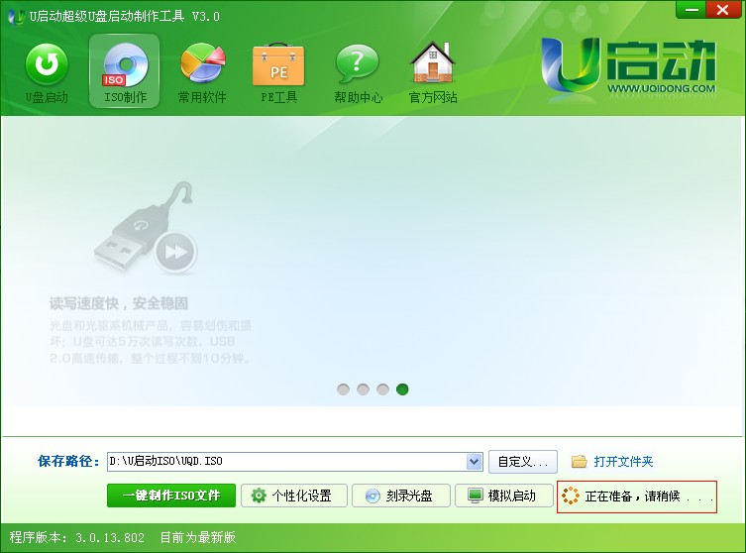Click the folder icon beside 打开文件夹
Screen dimensions: 746x553
[x=579, y=462]
